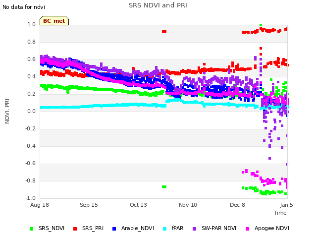Click the isolated green point near -0.86

tap(164, 186)
